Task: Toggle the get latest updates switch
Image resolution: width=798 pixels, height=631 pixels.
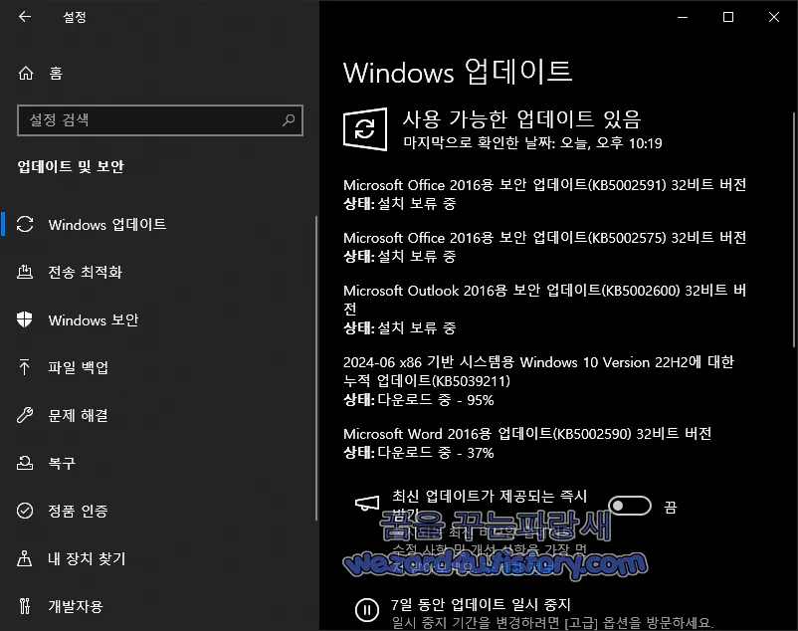Action: (x=630, y=506)
